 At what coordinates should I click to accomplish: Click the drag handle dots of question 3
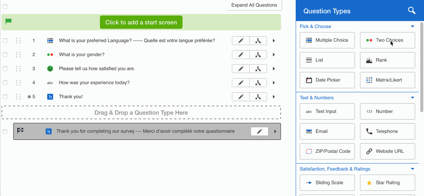18,69
